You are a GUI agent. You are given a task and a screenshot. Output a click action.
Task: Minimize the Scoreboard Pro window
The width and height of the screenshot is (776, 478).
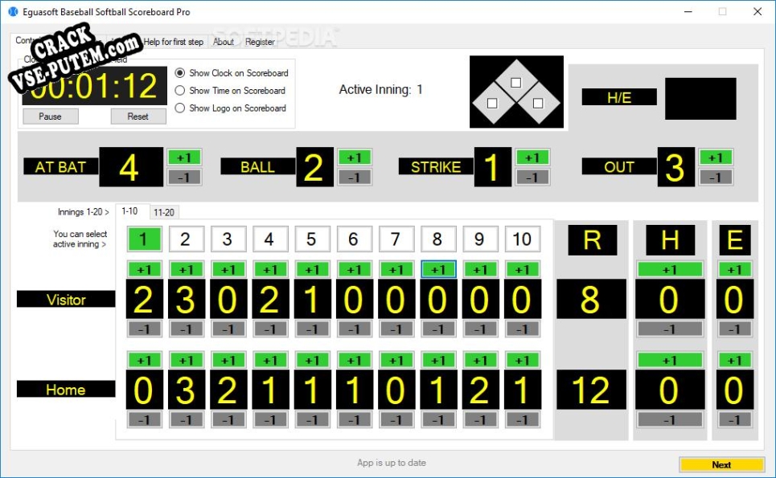(x=688, y=11)
